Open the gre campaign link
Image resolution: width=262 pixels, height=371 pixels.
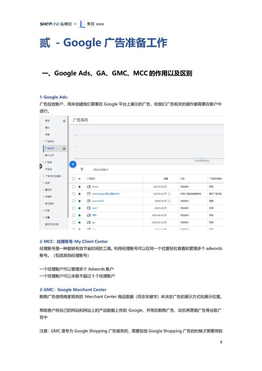pos(94,222)
